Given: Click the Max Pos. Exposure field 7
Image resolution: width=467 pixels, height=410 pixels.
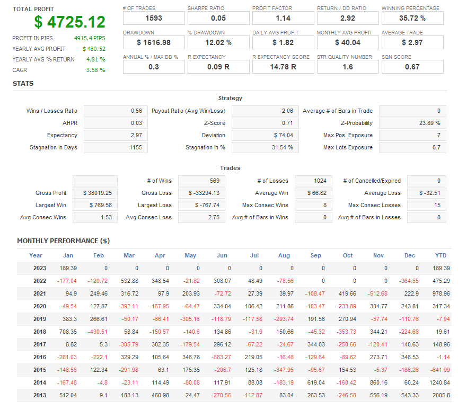Looking at the screenshot, I should click(412, 136).
